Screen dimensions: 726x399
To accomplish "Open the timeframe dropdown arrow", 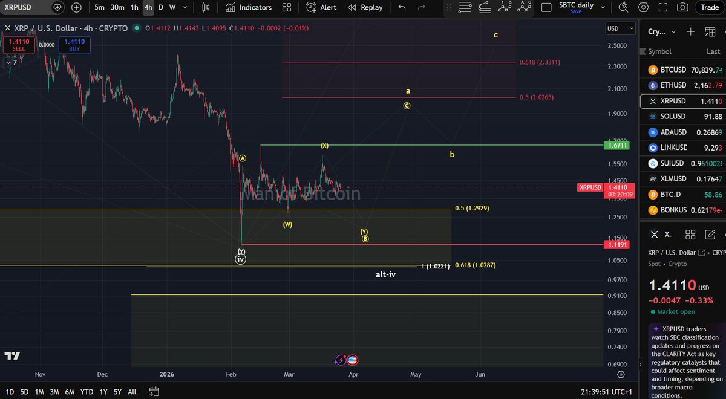I will pos(185,8).
